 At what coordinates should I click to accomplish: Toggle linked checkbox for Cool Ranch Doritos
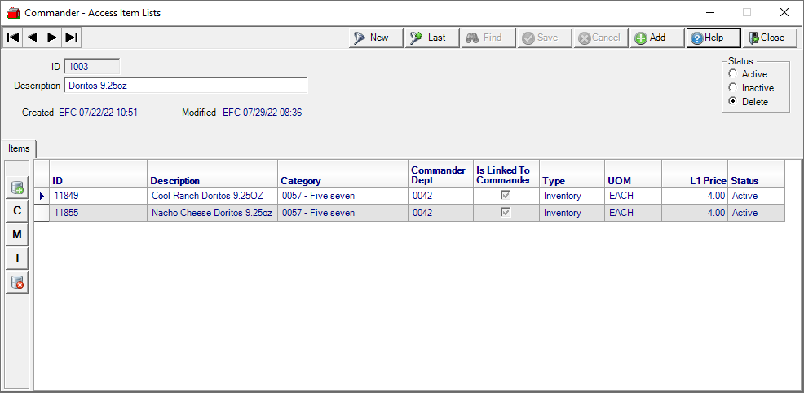click(506, 196)
